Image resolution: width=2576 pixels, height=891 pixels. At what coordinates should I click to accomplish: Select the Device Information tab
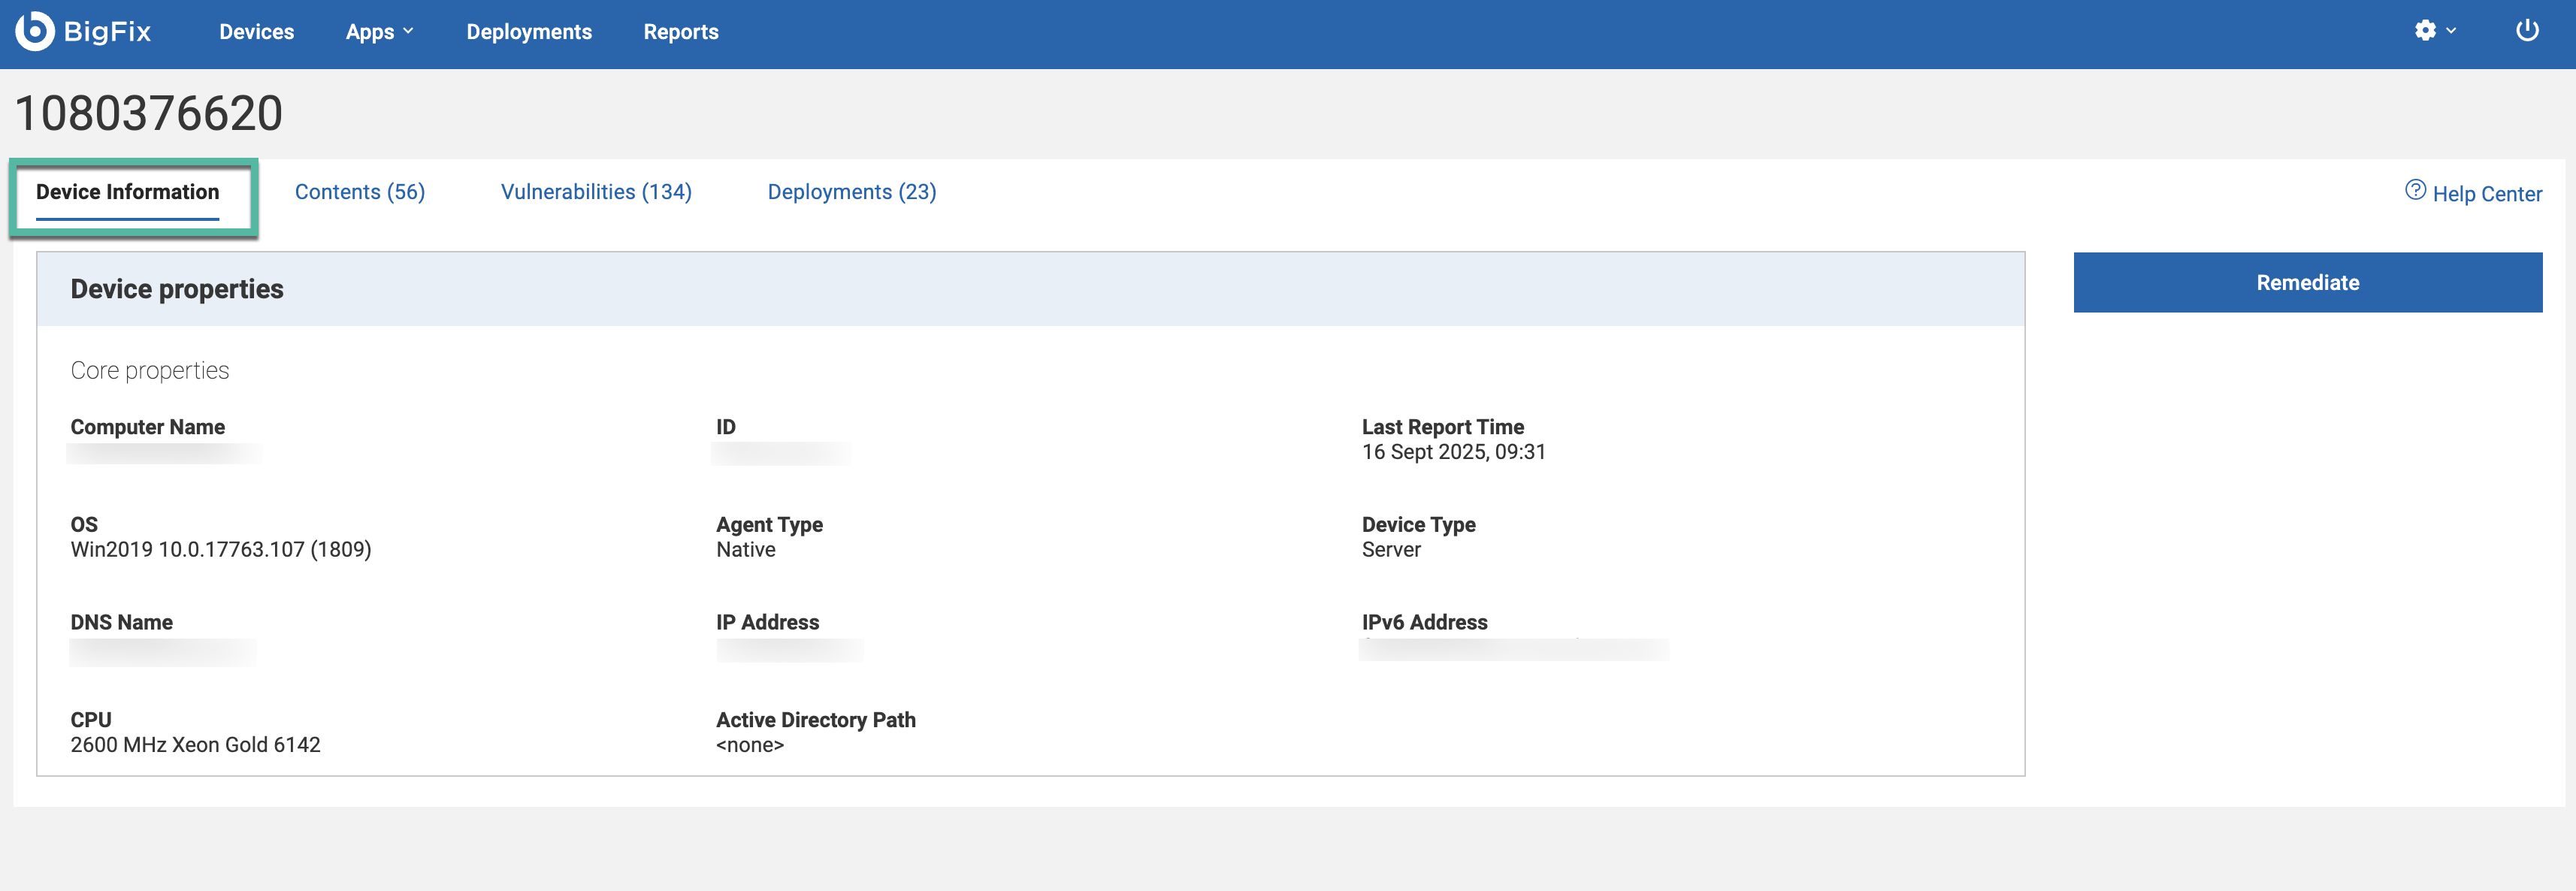[128, 192]
